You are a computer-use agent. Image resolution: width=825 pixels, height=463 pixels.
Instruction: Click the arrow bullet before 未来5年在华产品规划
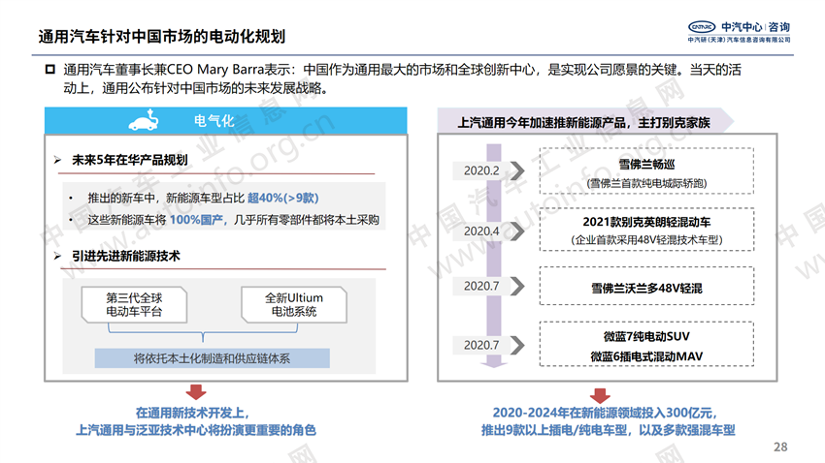click(x=58, y=160)
